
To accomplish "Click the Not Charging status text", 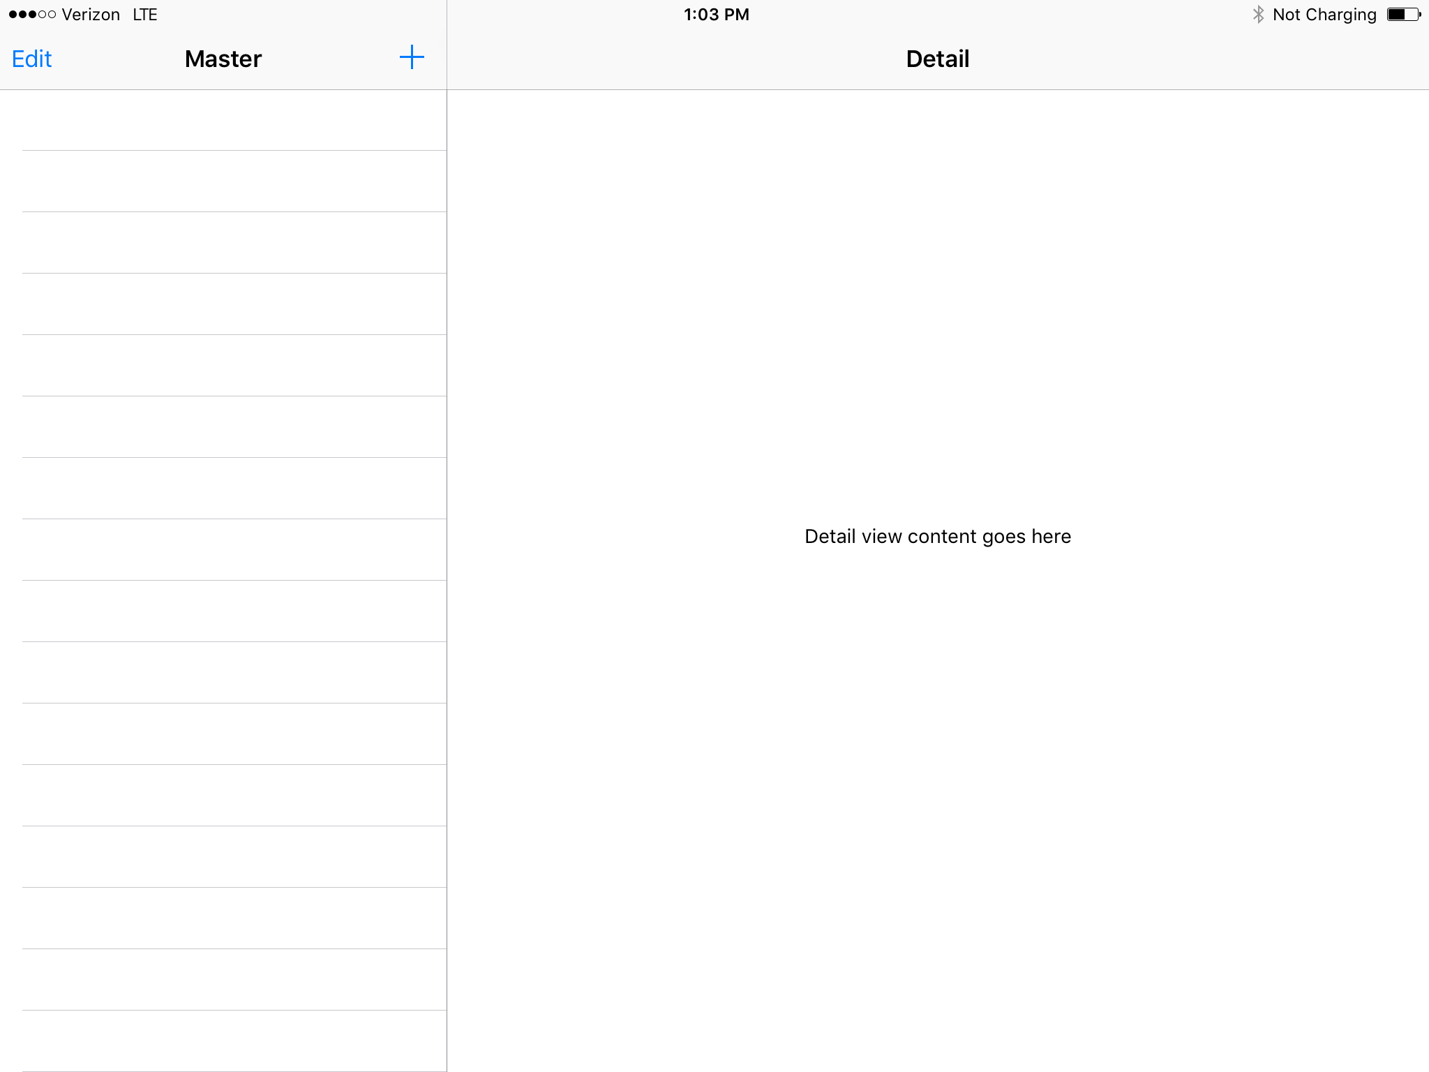I will pyautogui.click(x=1324, y=15).
